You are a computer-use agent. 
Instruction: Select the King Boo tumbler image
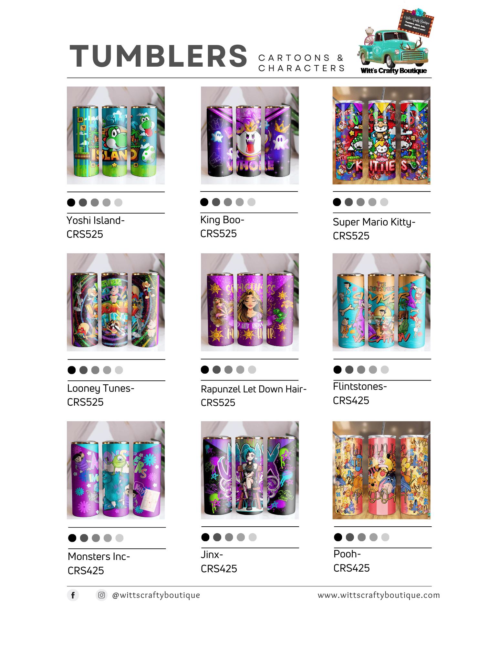pos(250,135)
